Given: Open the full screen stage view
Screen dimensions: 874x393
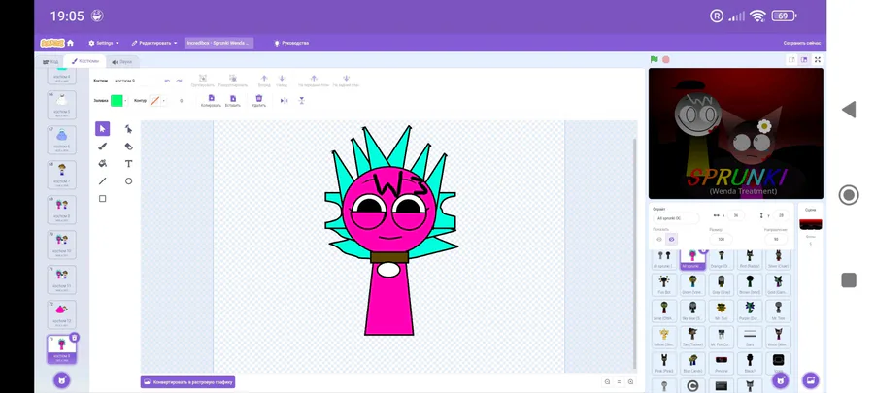Looking at the screenshot, I should click(818, 59).
